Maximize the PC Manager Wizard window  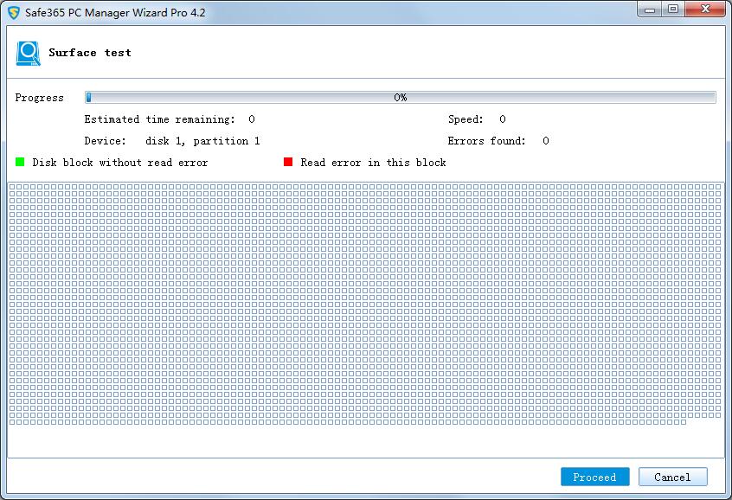(673, 10)
